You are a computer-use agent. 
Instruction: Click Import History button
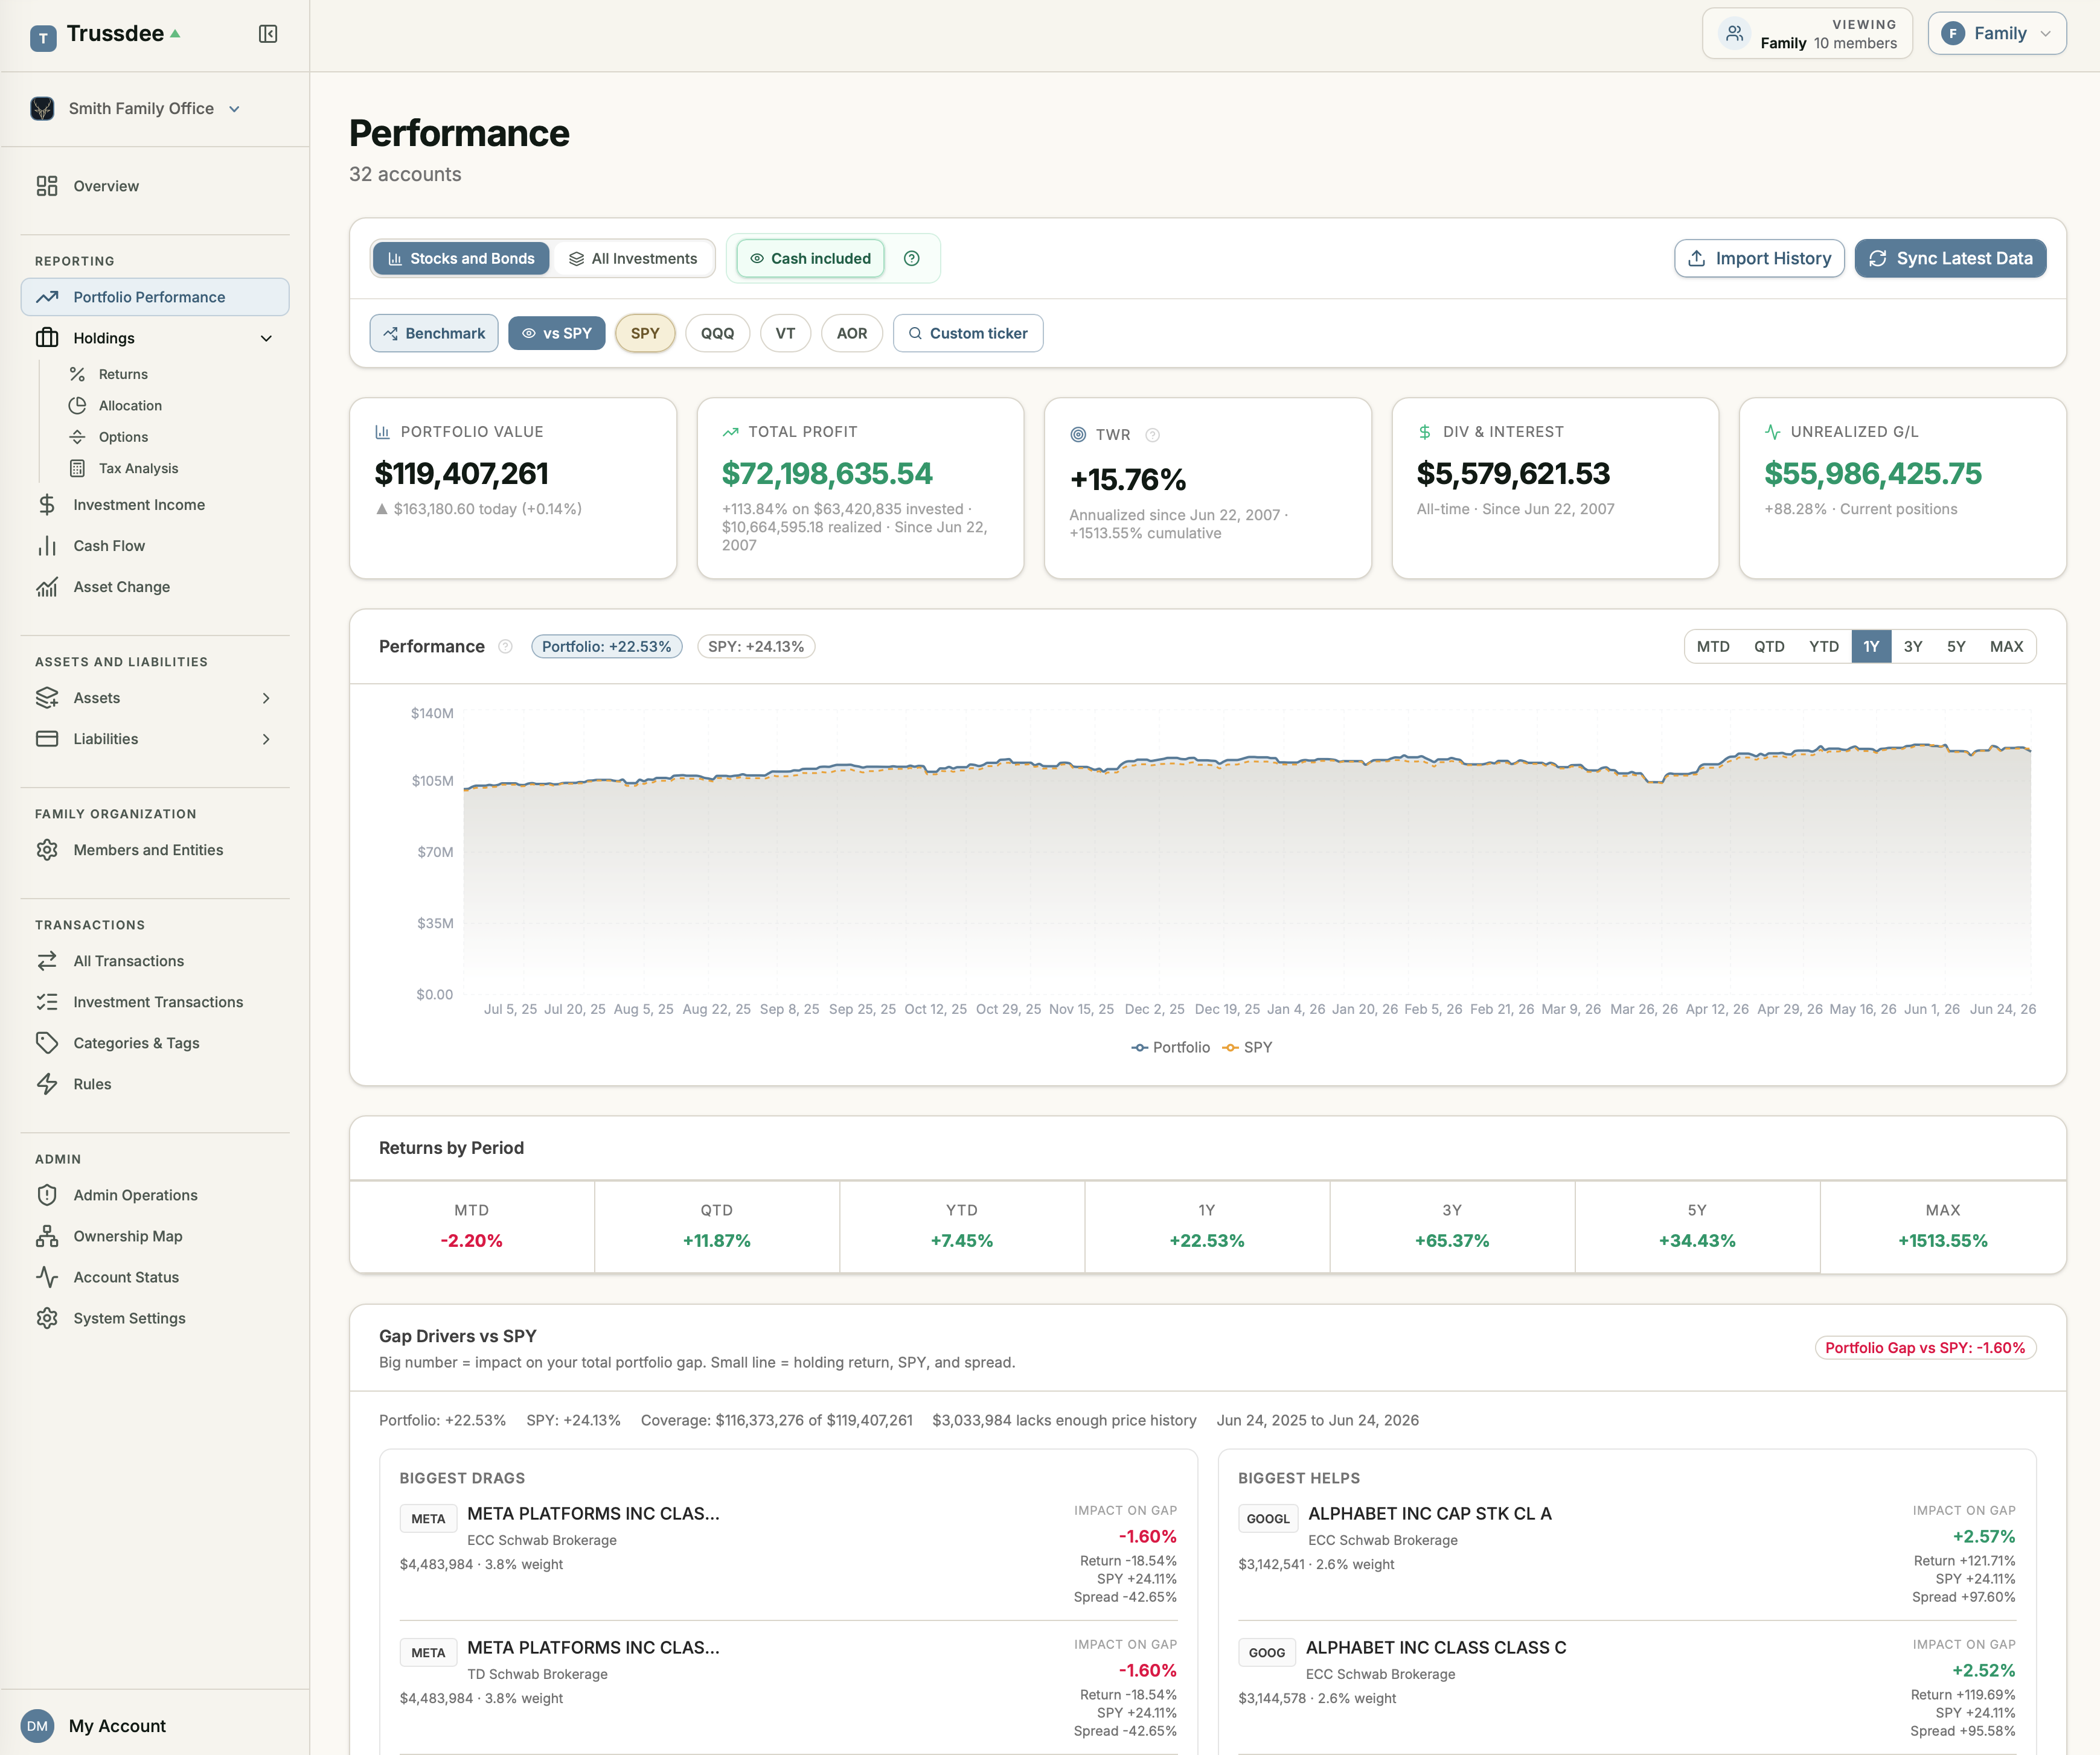coord(1759,258)
